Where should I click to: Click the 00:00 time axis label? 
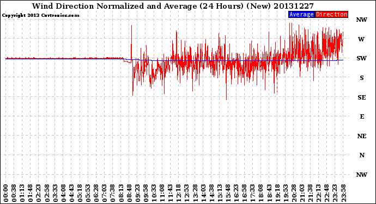(6, 193)
